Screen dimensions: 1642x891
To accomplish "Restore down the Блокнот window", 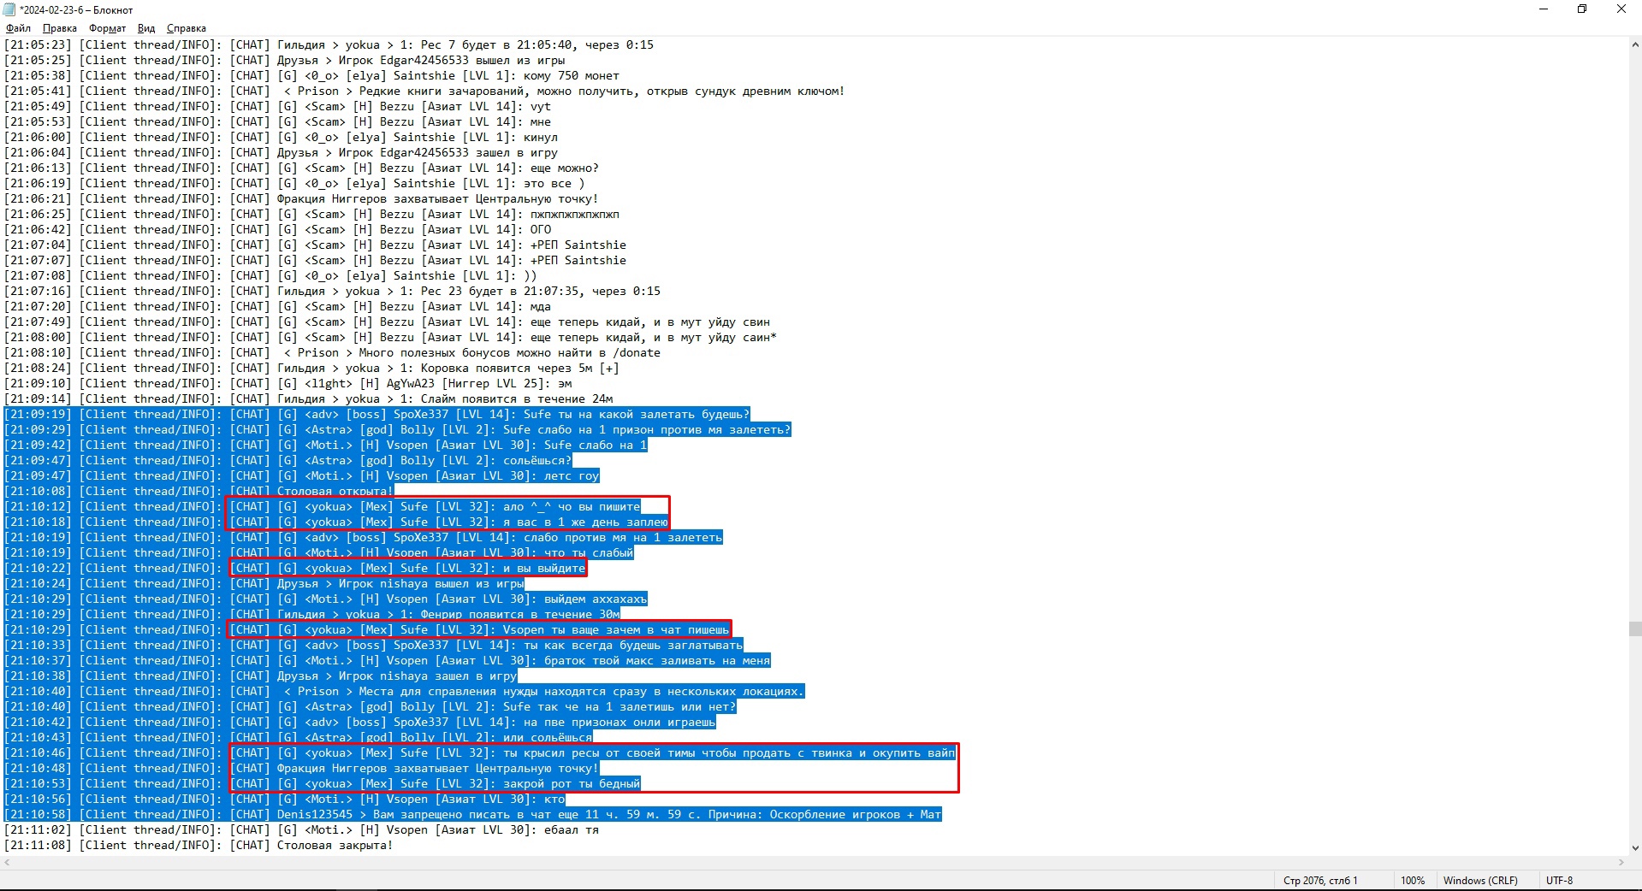I will [1582, 9].
